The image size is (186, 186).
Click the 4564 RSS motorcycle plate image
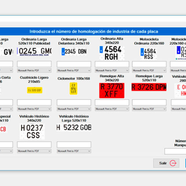coord(149,54)
